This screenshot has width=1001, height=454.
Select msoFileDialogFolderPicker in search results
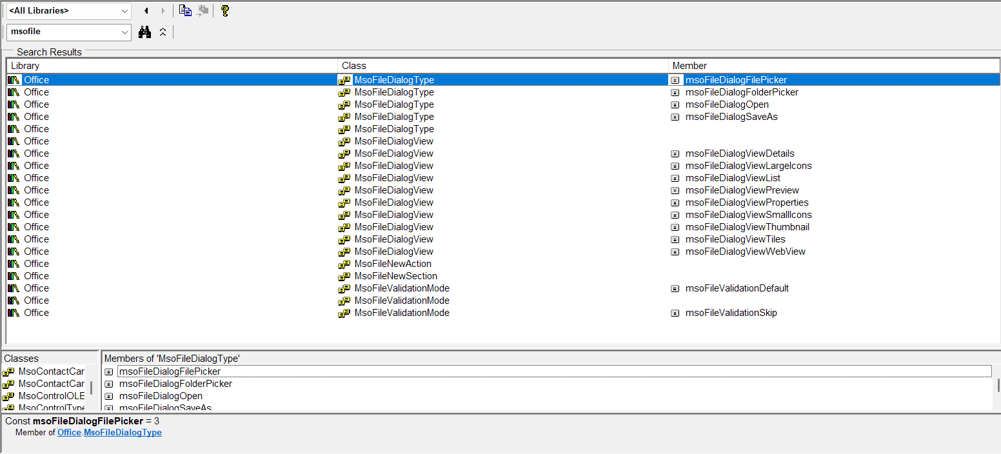(742, 92)
